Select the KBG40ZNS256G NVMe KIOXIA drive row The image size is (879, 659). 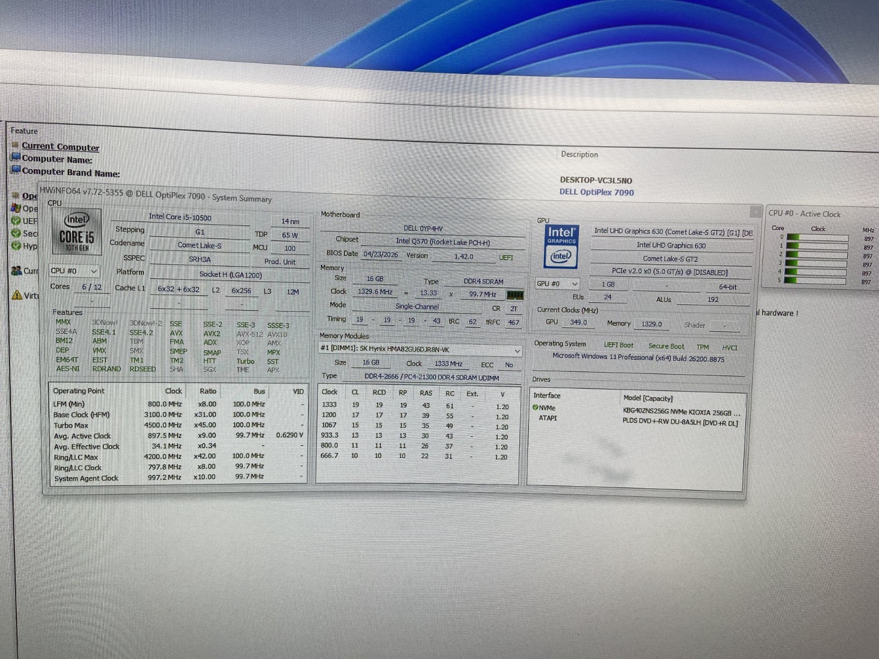[x=637, y=410]
